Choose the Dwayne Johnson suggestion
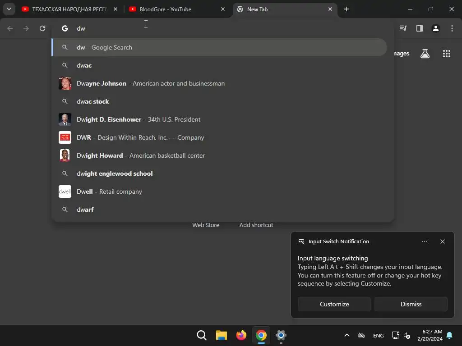Screen dimensions: 462x346 point(220,83)
